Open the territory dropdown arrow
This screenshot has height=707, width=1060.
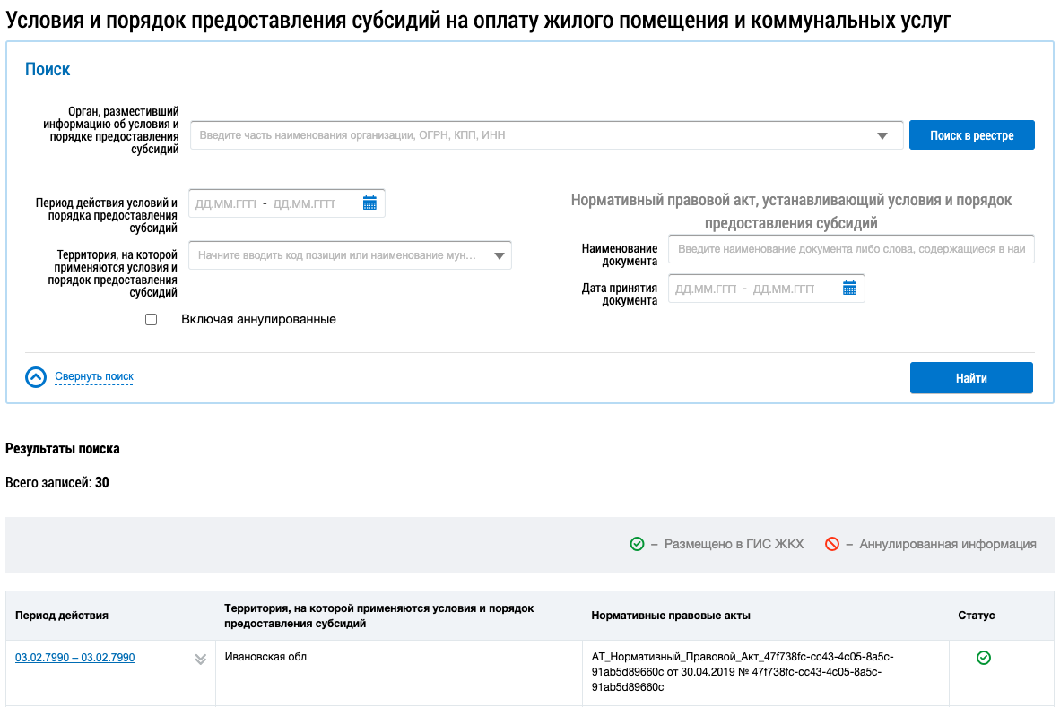point(499,256)
